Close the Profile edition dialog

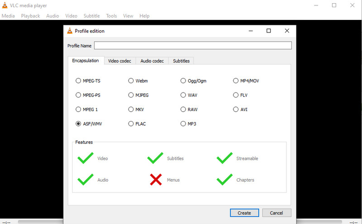coord(286,31)
